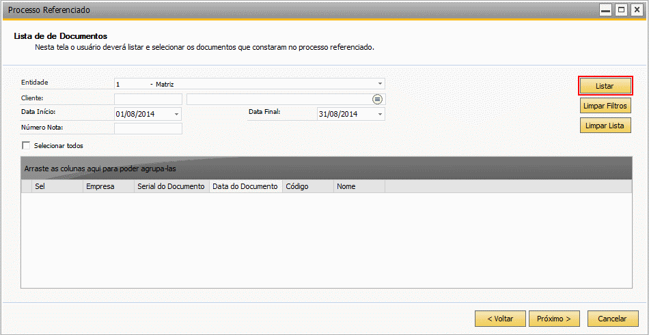
Task: Go back with the Voltar button
Action: click(x=500, y=319)
